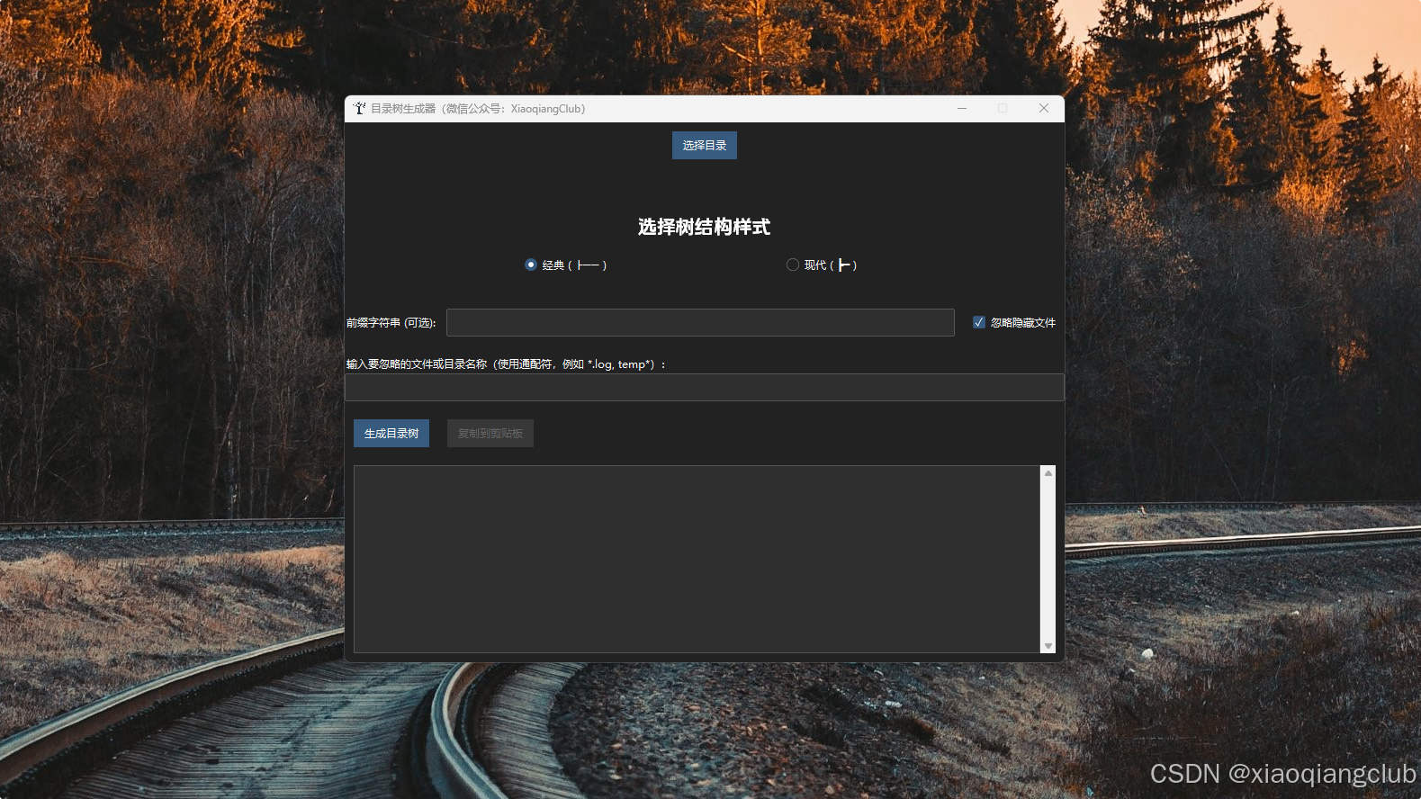Click the app tree icon in title bar
Screen dimensions: 1421x799
point(359,109)
